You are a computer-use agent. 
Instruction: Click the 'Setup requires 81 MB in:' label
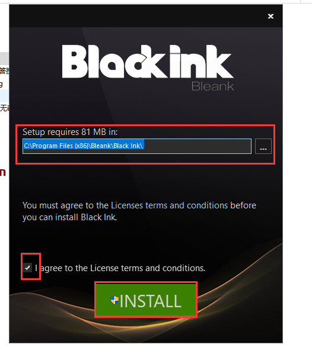pos(70,132)
